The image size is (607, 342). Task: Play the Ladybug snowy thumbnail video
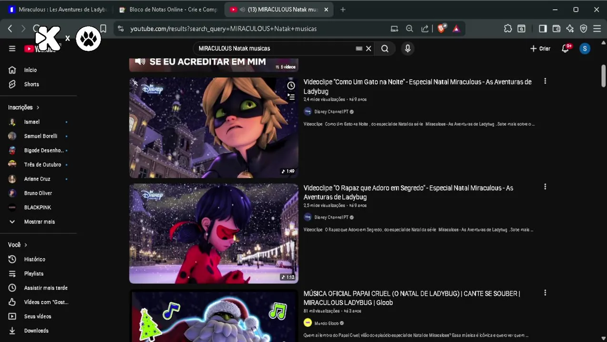[x=214, y=234]
